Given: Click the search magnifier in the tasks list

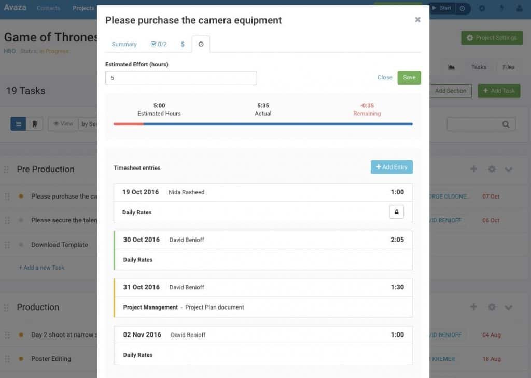Looking at the screenshot, I should (505, 124).
